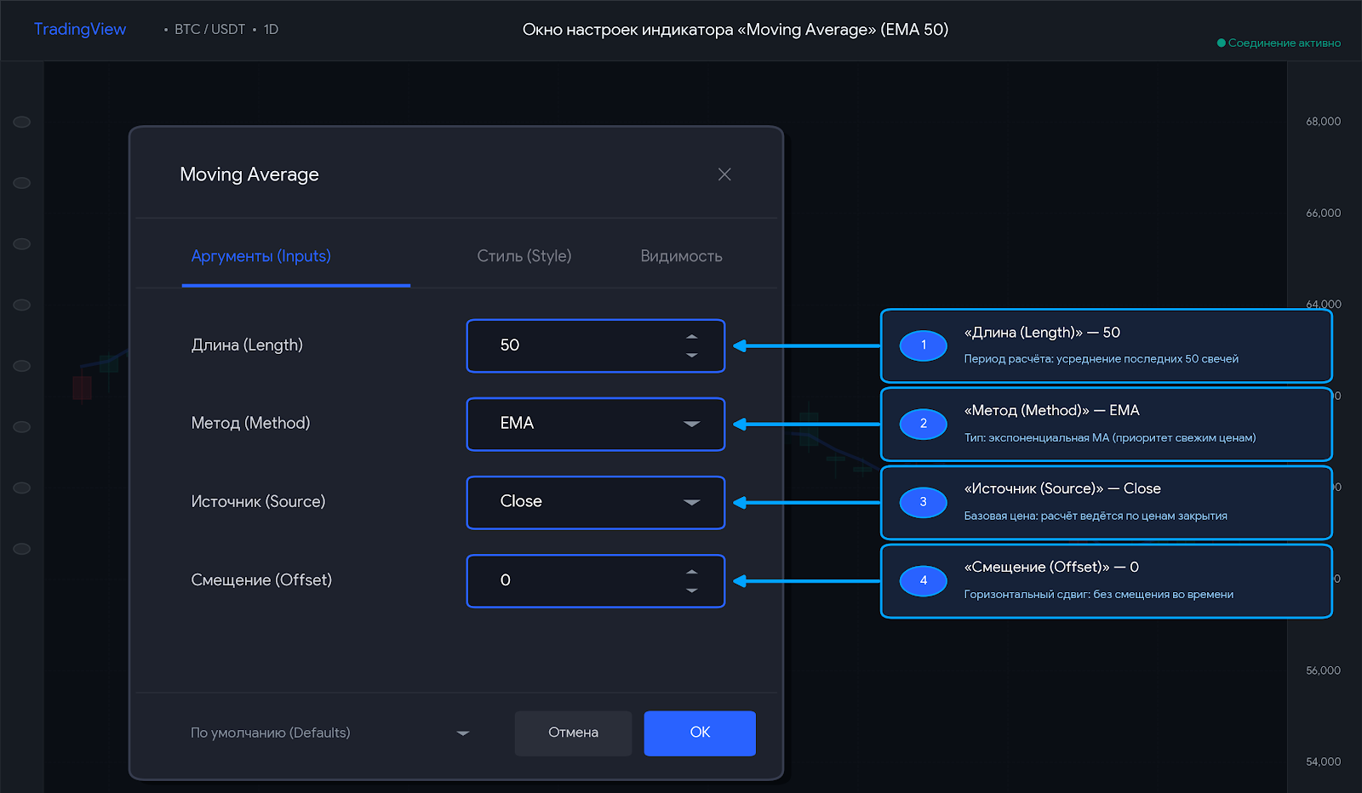The image size is (1362, 793).
Task: Click the Метод (Method) field label
Action: tap(250, 423)
